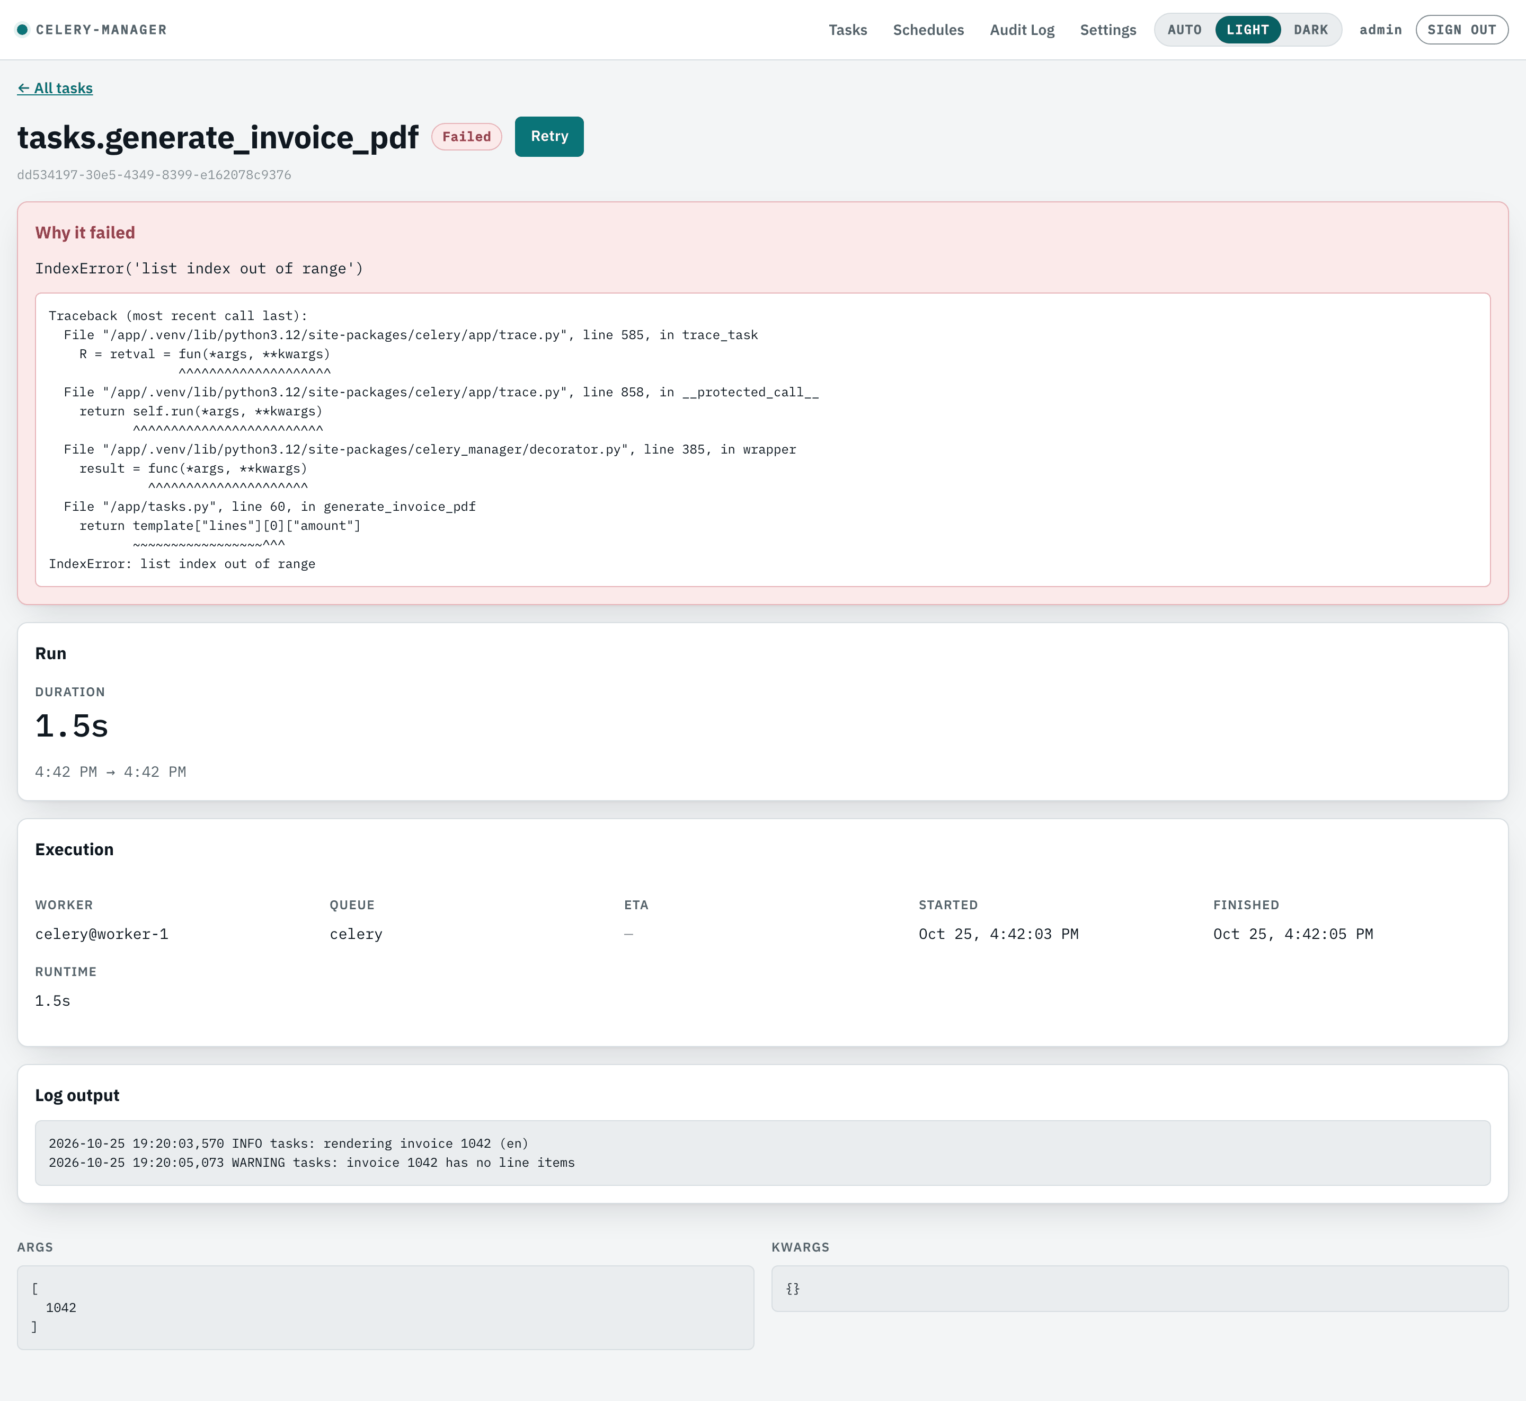Select the Light theme option
This screenshot has height=1401, width=1526.
point(1247,30)
